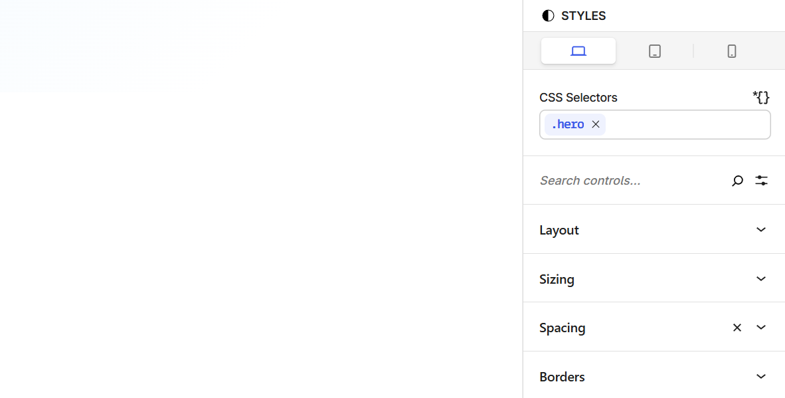This screenshot has height=398, width=785.
Task: Expand the Layout section
Action: [761, 229]
